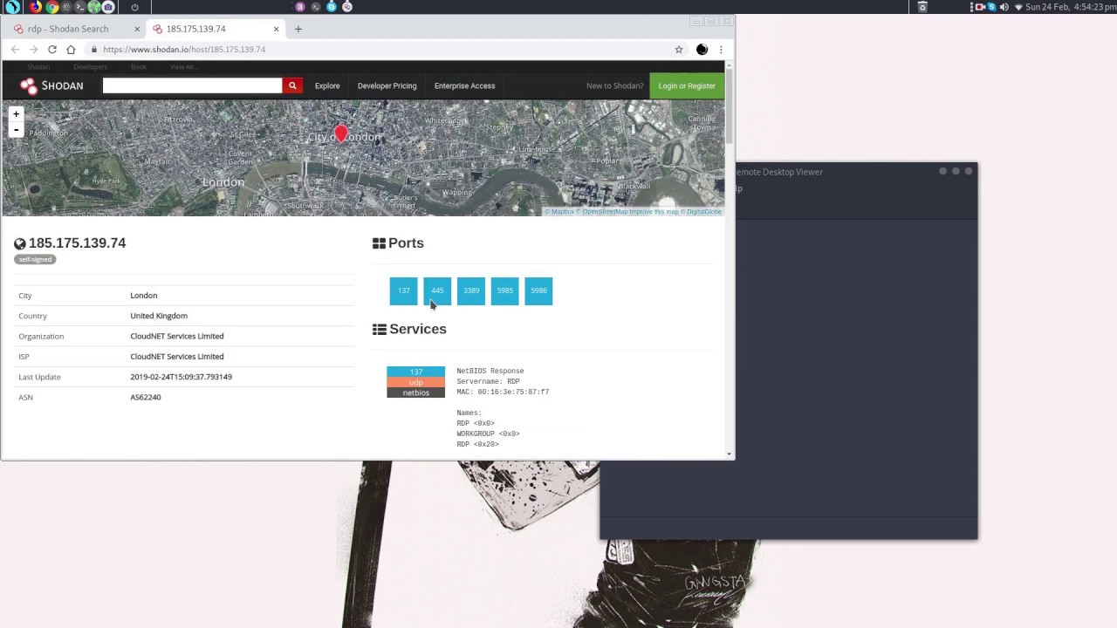Screen dimensions: 1117x628
Task: Click the netbios service label
Action: [415, 392]
